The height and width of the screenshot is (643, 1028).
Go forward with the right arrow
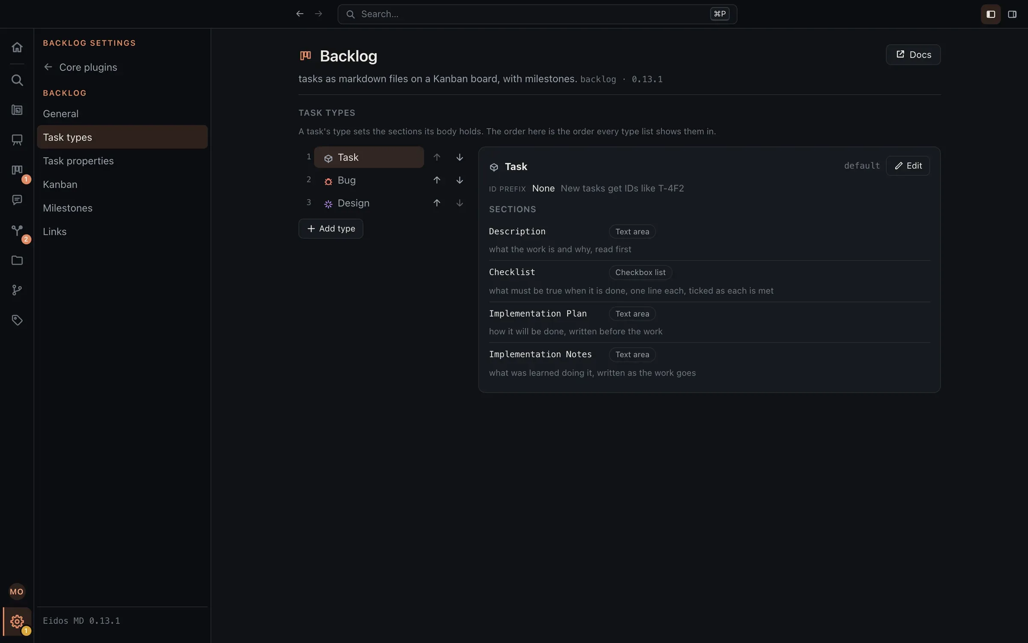coord(318,14)
